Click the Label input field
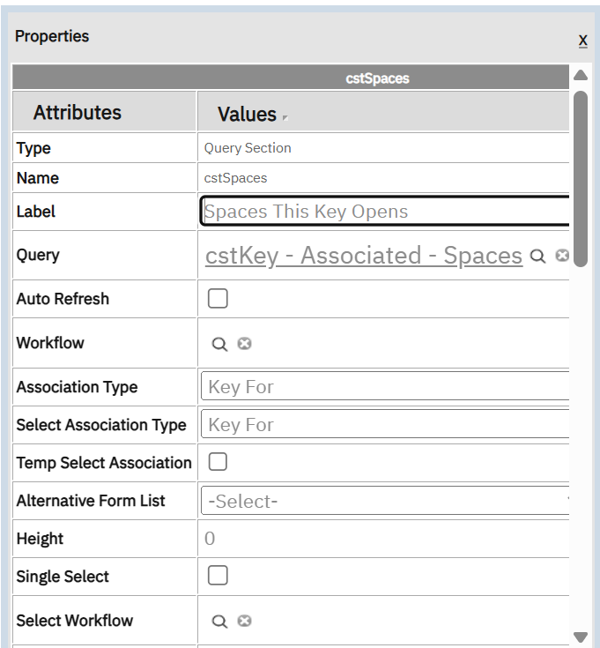 (x=385, y=212)
